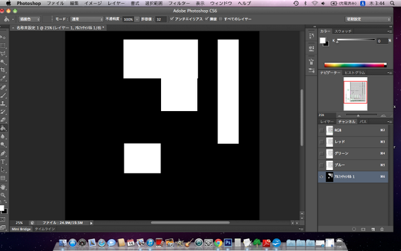Open the blend mode dropdown (通常)
The width and height of the screenshot is (401, 251).
(86, 19)
